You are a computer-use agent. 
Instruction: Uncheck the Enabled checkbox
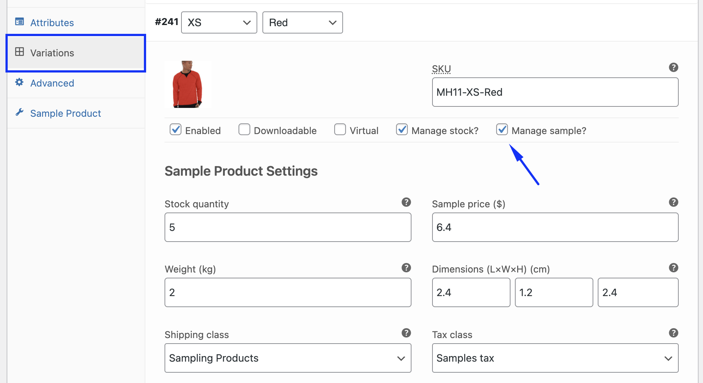tap(176, 130)
